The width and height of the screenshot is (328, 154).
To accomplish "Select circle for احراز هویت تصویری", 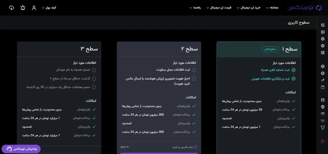I will [194, 79].
